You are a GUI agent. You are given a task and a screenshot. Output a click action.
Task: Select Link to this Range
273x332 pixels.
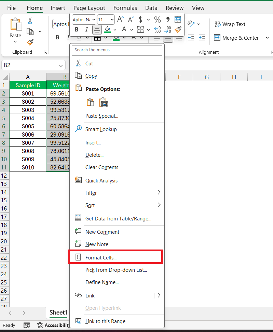(x=117, y=321)
